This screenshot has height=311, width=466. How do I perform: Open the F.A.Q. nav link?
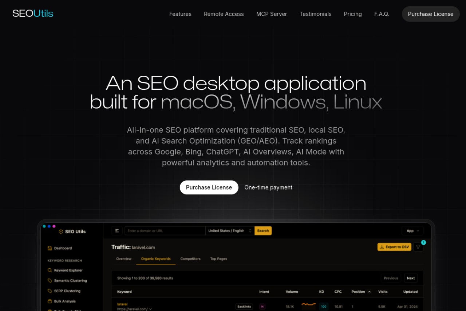point(382,14)
